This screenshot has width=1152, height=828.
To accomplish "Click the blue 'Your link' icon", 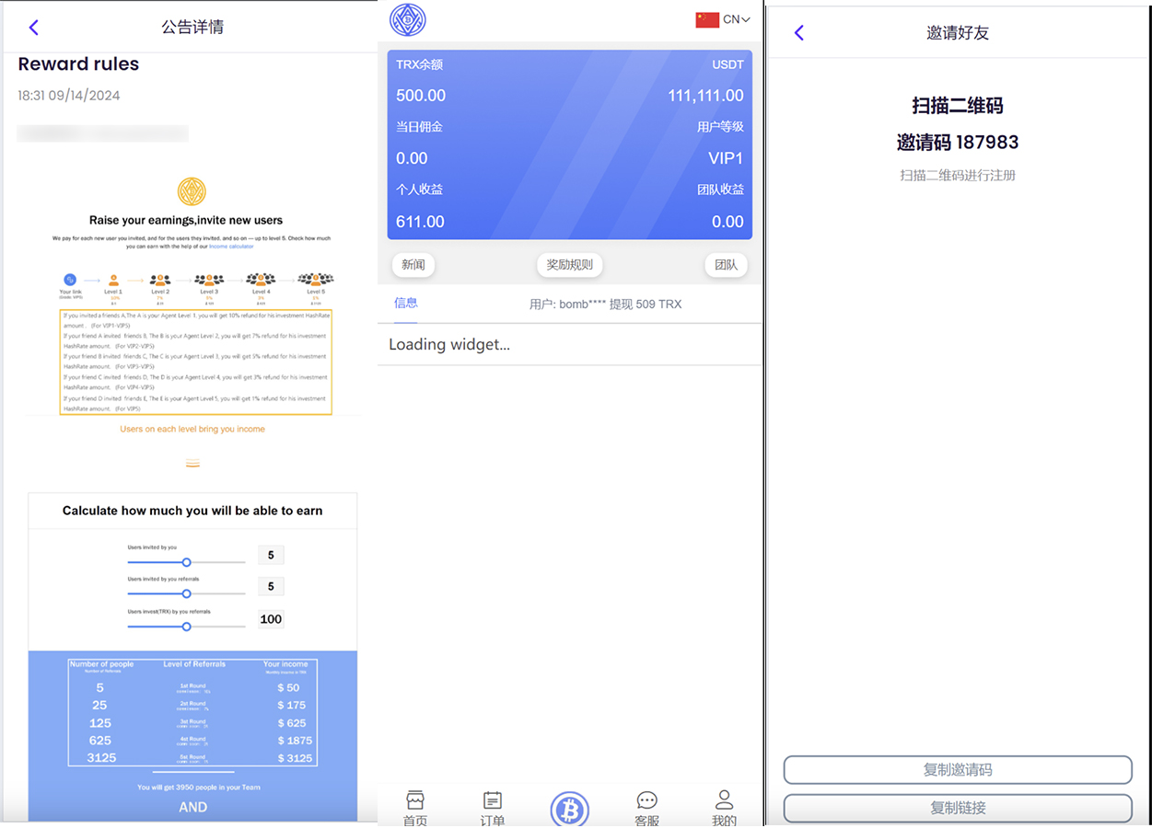I will pos(70,280).
